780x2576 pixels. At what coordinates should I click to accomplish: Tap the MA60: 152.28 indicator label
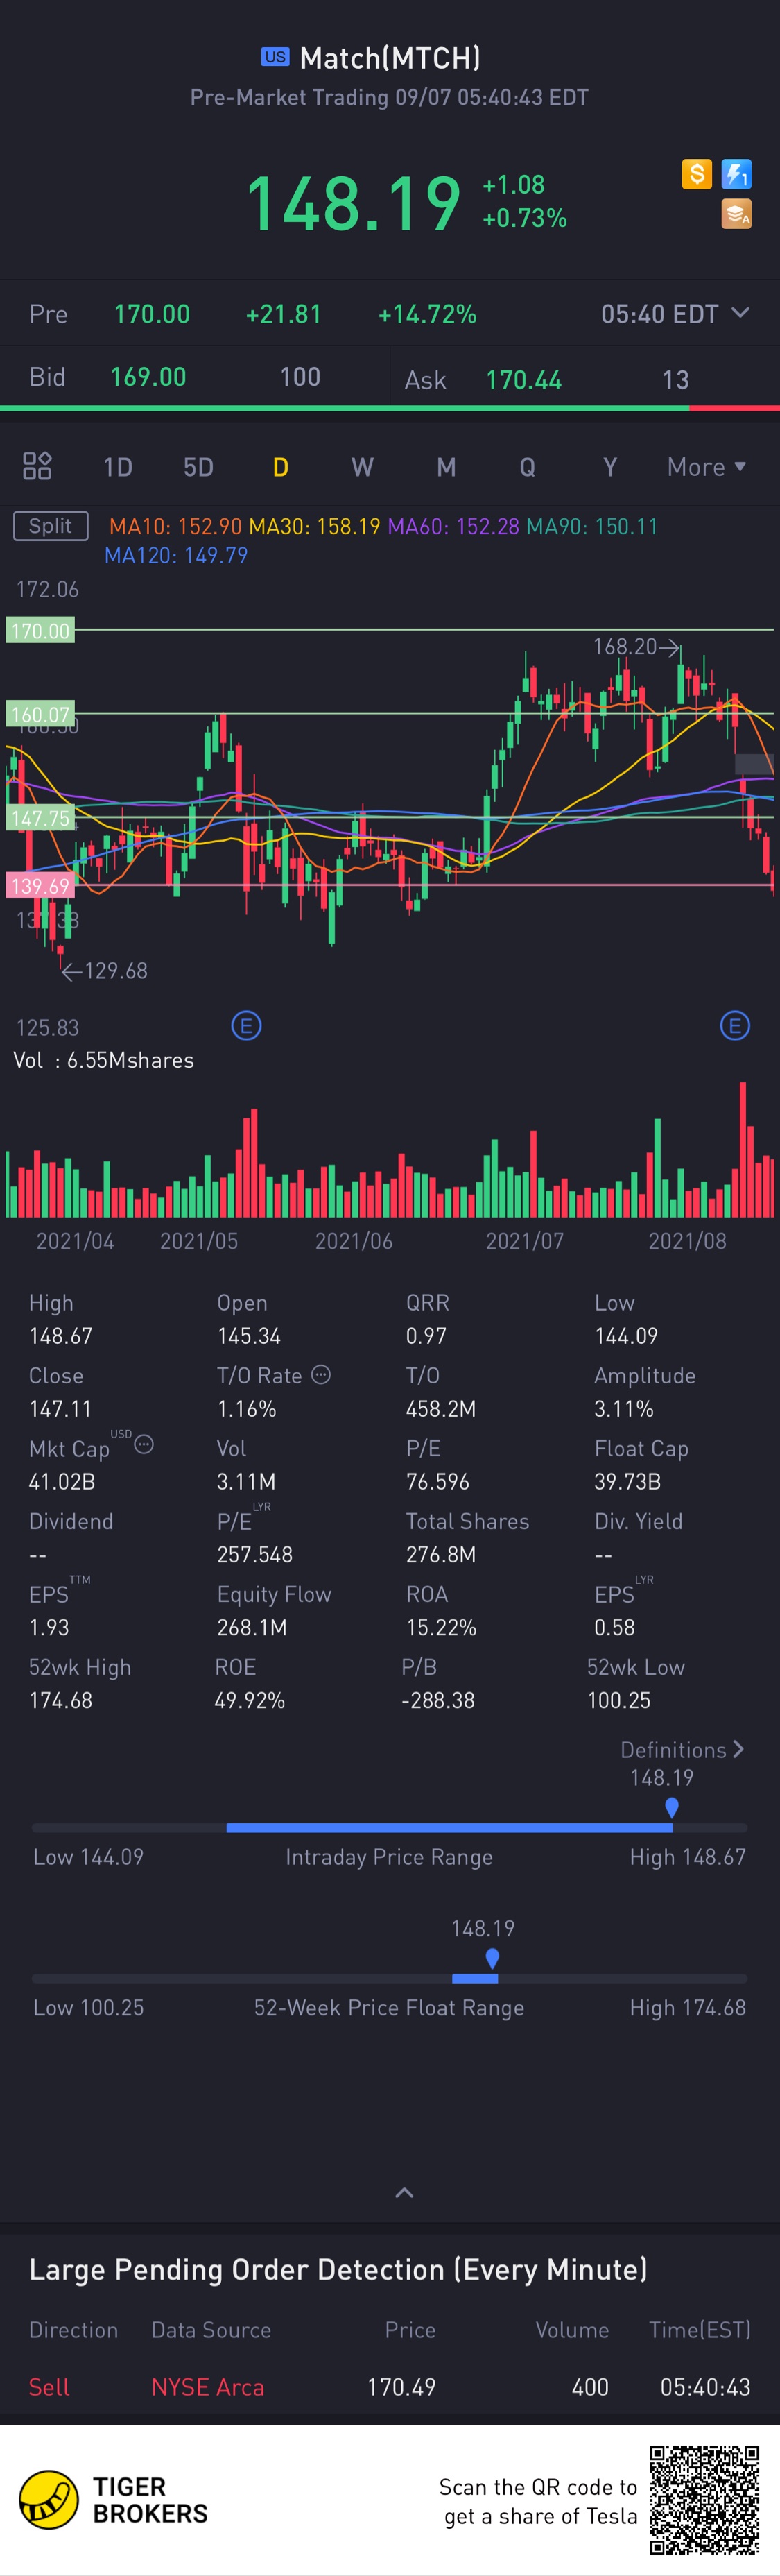(453, 526)
